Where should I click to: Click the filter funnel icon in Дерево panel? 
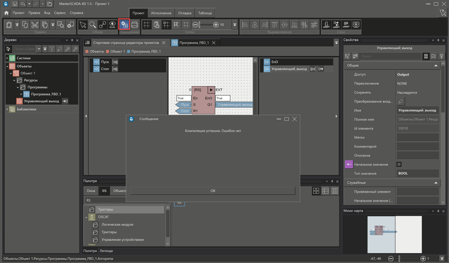pos(52,49)
